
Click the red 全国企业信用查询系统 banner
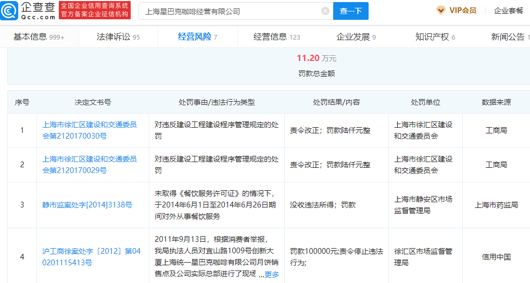tap(95, 10)
